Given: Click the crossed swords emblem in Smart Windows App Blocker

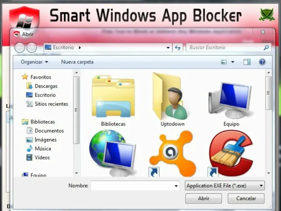Looking at the screenshot, I should coord(267,14).
